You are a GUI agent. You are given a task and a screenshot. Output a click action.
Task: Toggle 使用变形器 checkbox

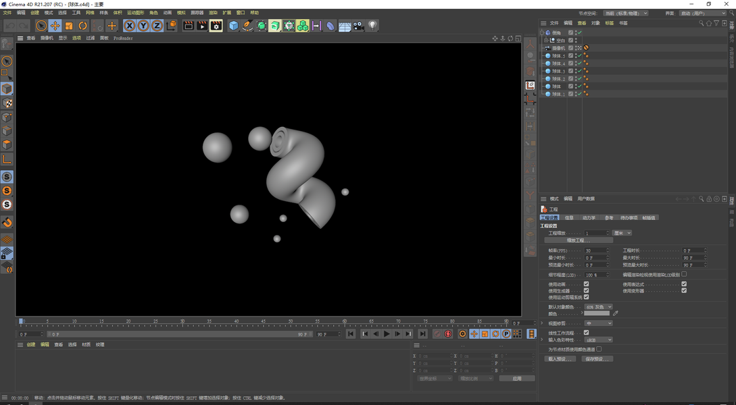(x=684, y=291)
